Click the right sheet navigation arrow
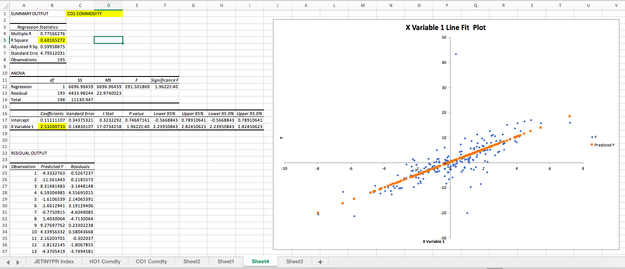Screen dimensions: 625x269 (x=17, y=262)
